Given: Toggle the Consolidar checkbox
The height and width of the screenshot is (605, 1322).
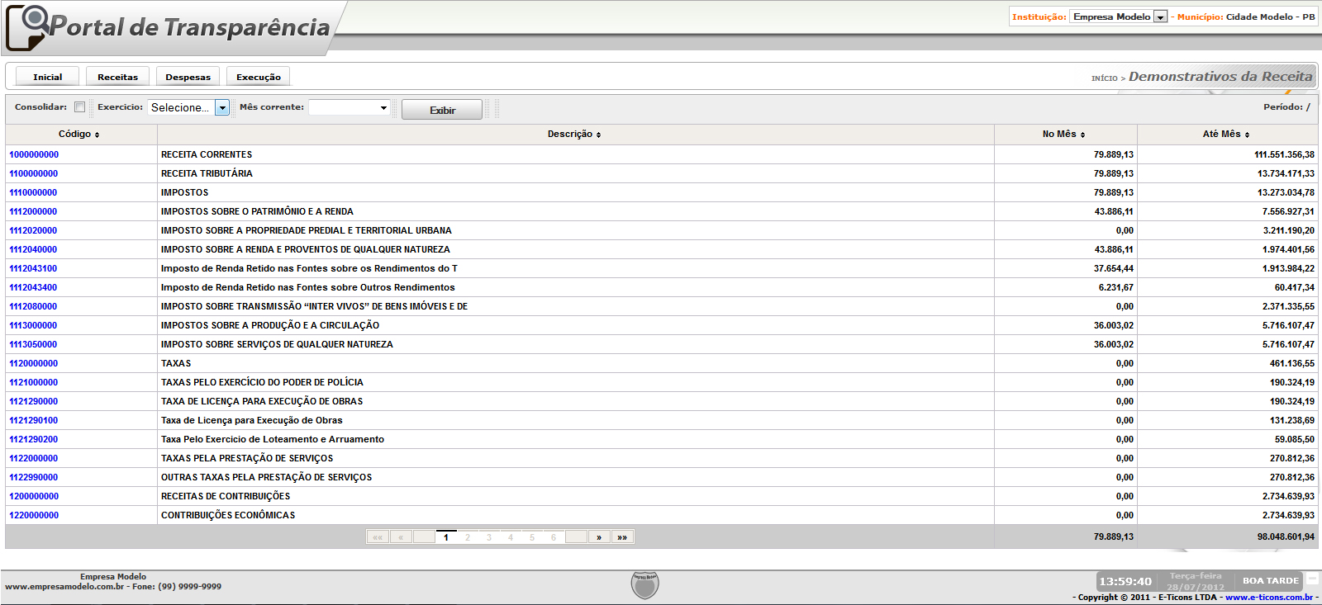Looking at the screenshot, I should pos(79,107).
